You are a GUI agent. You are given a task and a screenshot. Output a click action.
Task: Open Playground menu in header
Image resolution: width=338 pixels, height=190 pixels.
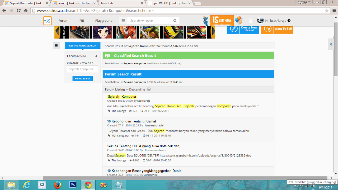pos(104,21)
